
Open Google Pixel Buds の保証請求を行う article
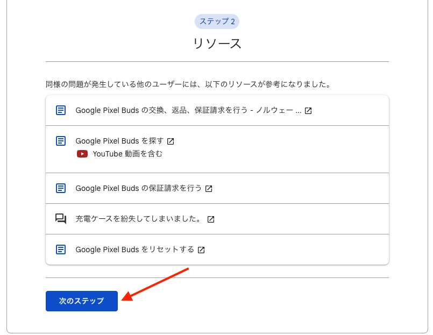point(139,188)
